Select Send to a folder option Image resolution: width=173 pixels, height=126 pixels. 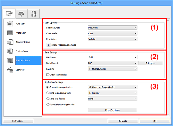48,99
